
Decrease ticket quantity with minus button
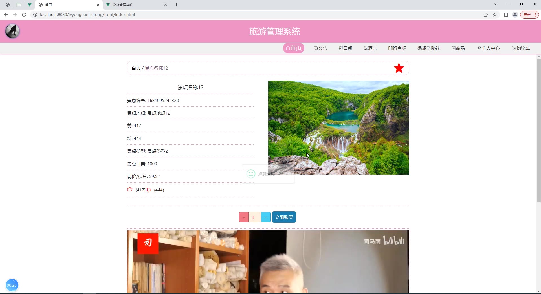pyautogui.click(x=244, y=217)
